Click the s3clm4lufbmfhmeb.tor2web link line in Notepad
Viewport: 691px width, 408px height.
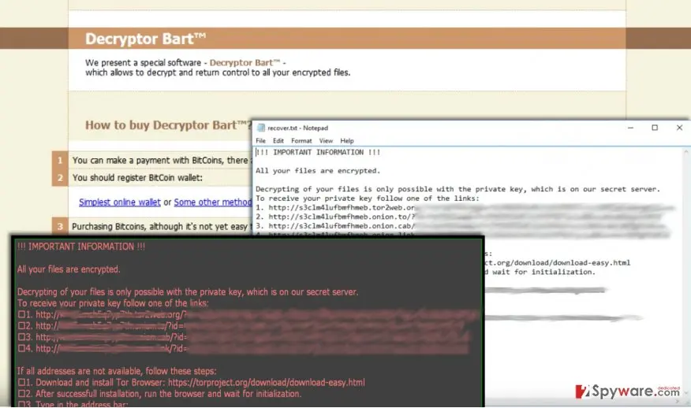(335, 207)
